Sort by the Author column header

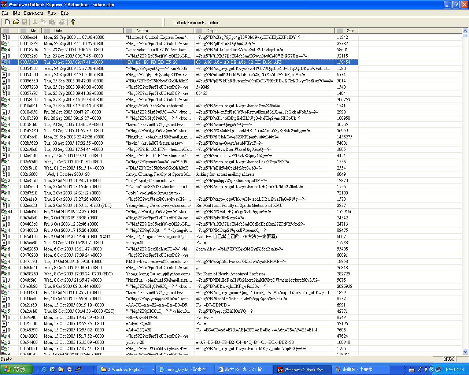(159, 31)
